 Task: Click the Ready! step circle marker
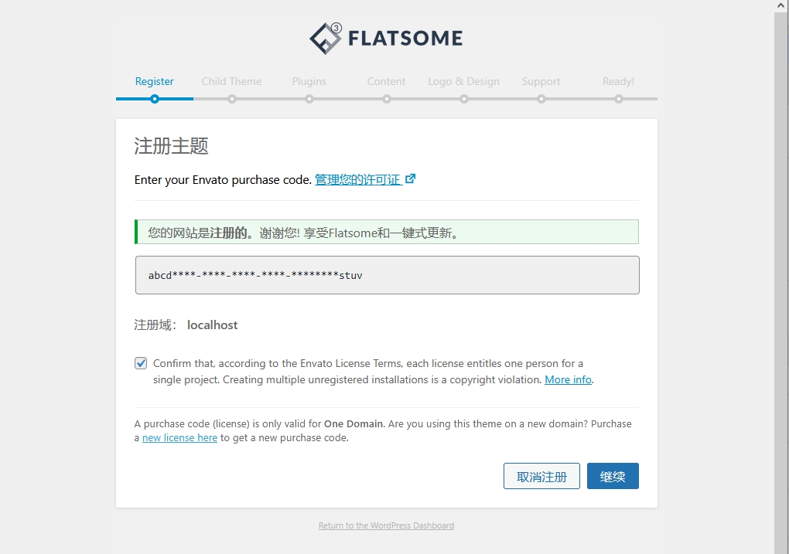click(x=619, y=99)
